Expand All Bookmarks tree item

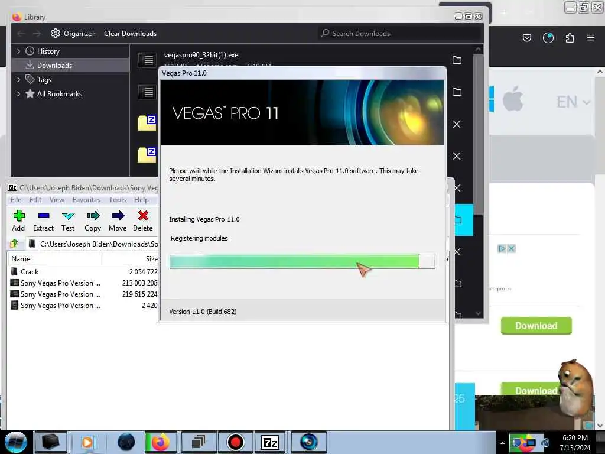tap(18, 94)
